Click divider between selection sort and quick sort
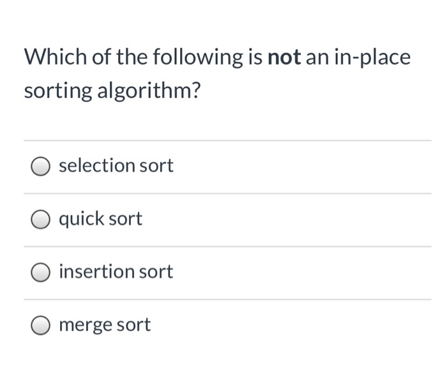Viewport: 447px width, 380px height. click(x=227, y=194)
